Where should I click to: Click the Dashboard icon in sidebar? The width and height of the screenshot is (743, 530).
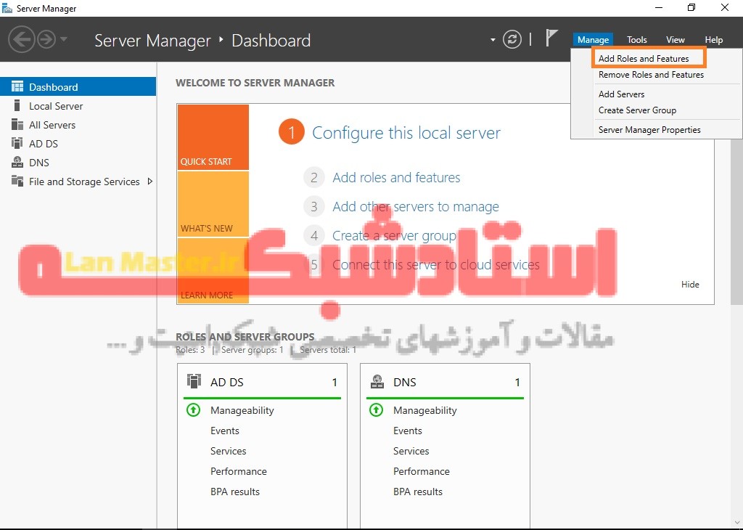point(17,86)
